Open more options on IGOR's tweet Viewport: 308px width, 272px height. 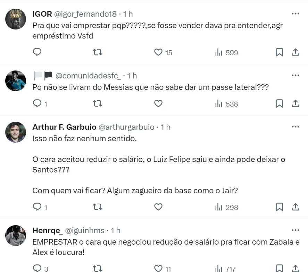click(295, 14)
